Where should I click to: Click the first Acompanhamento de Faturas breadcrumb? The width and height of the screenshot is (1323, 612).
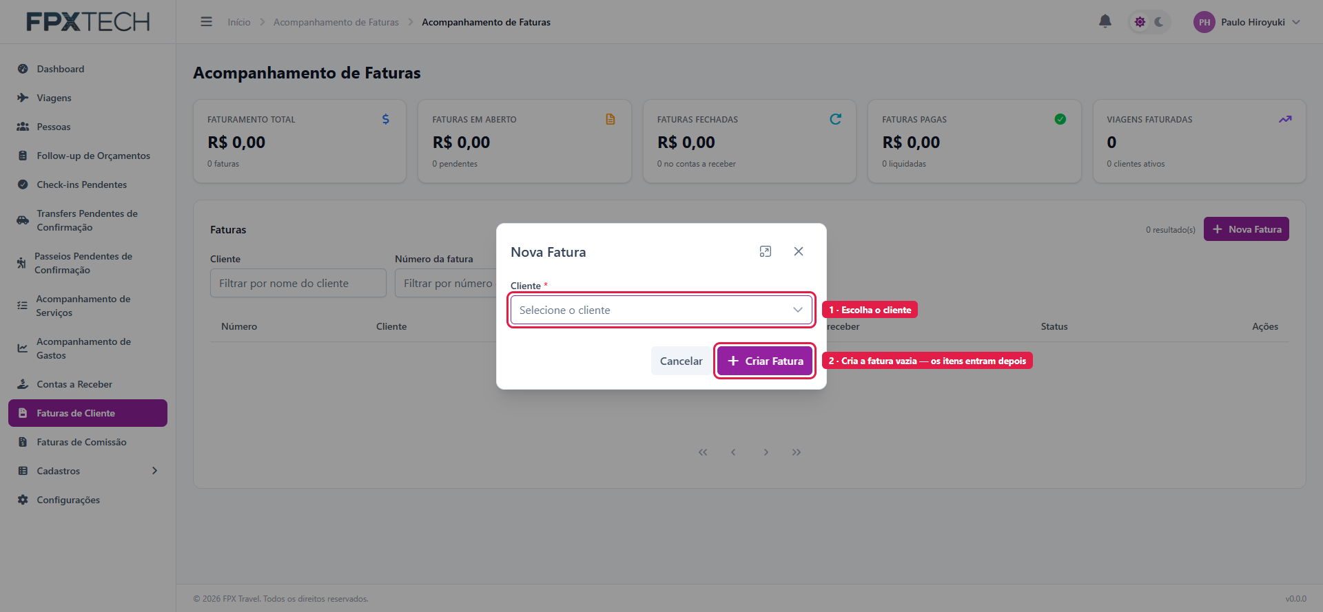tap(336, 22)
